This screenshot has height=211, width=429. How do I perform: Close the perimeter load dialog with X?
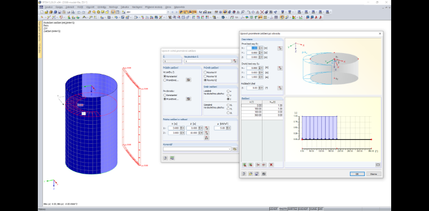tap(380, 33)
